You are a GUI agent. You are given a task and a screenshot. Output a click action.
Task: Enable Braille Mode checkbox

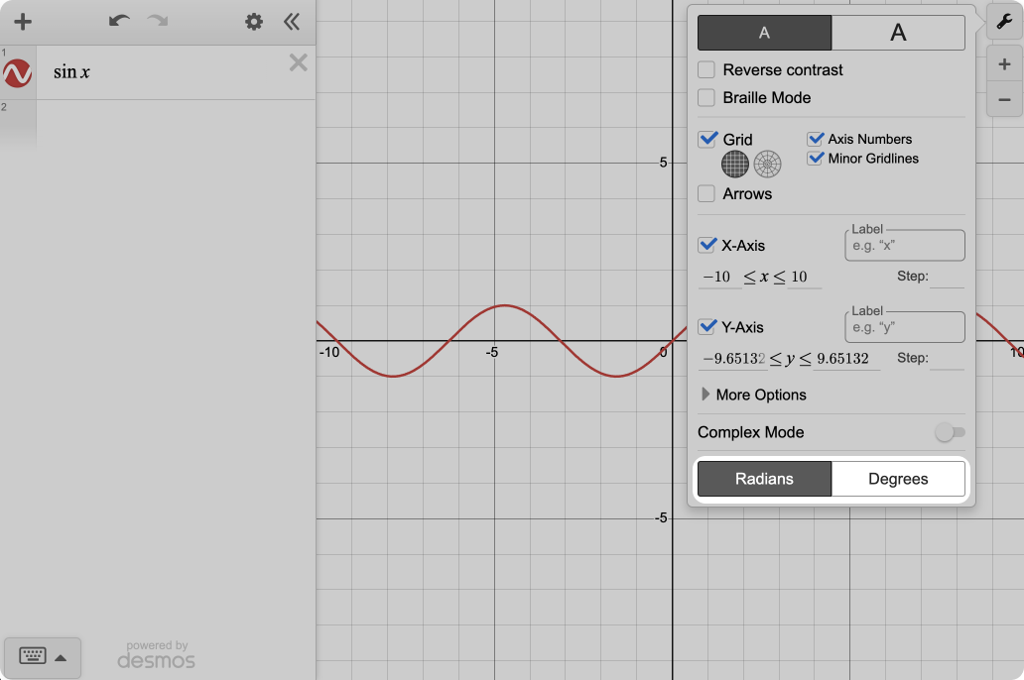[706, 98]
